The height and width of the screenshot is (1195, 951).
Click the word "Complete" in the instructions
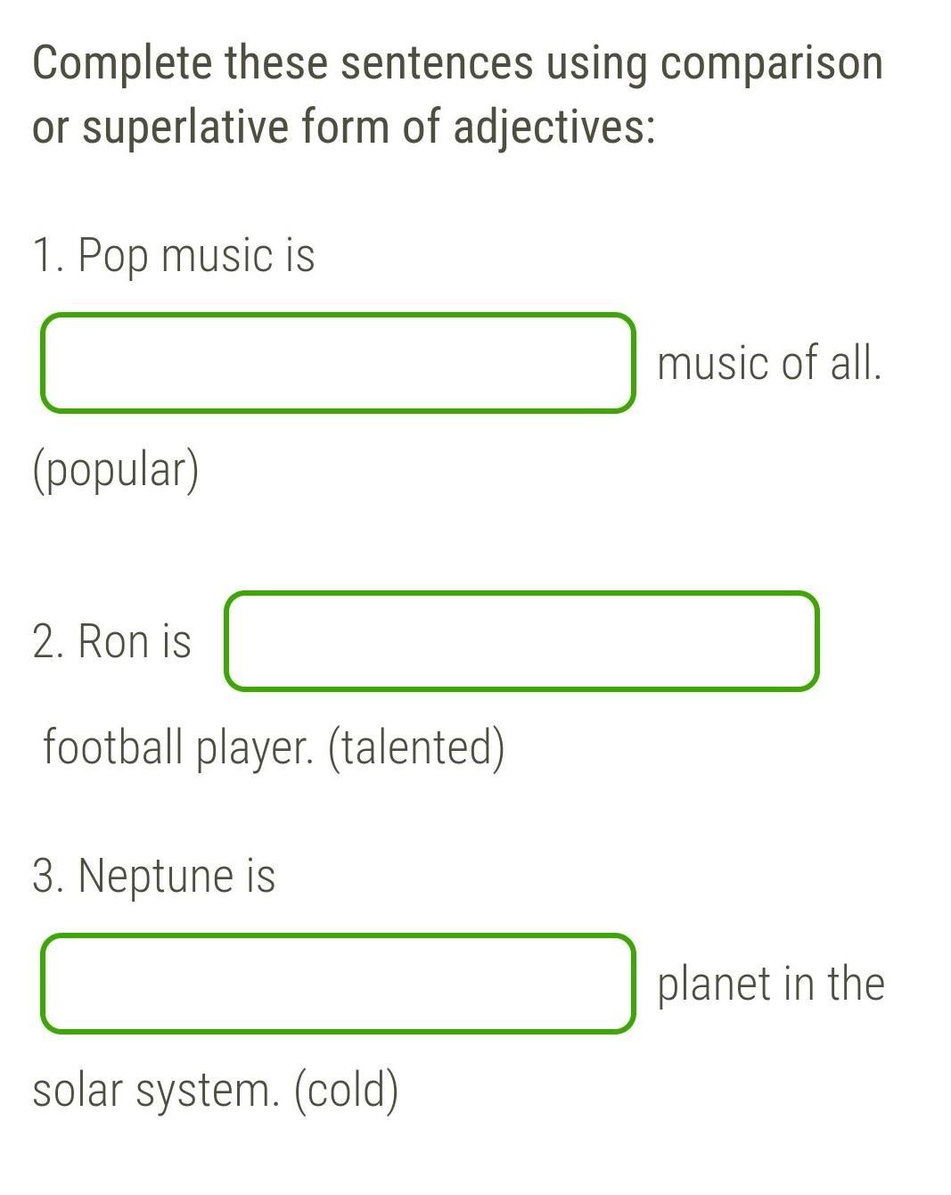tap(122, 63)
